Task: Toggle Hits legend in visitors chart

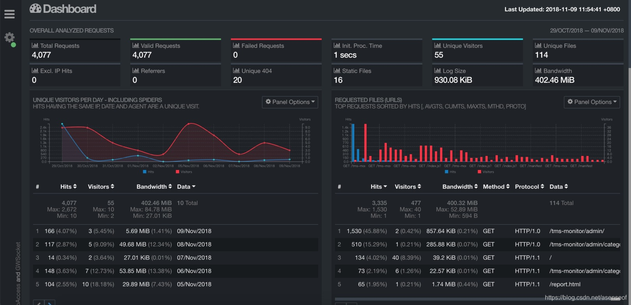Action: [148, 172]
